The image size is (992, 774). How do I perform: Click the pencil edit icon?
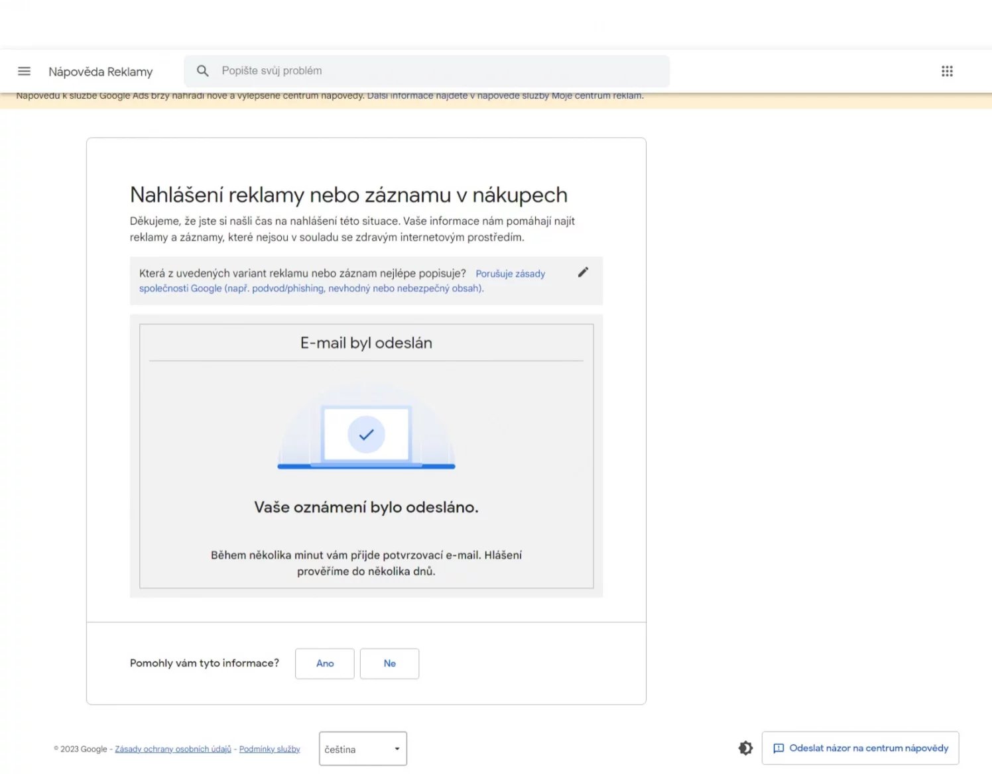tap(583, 272)
